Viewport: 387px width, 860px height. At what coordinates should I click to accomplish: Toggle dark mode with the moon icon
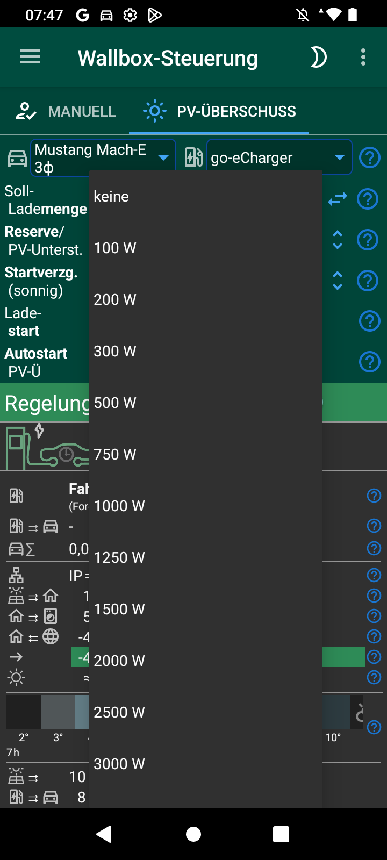(x=318, y=57)
